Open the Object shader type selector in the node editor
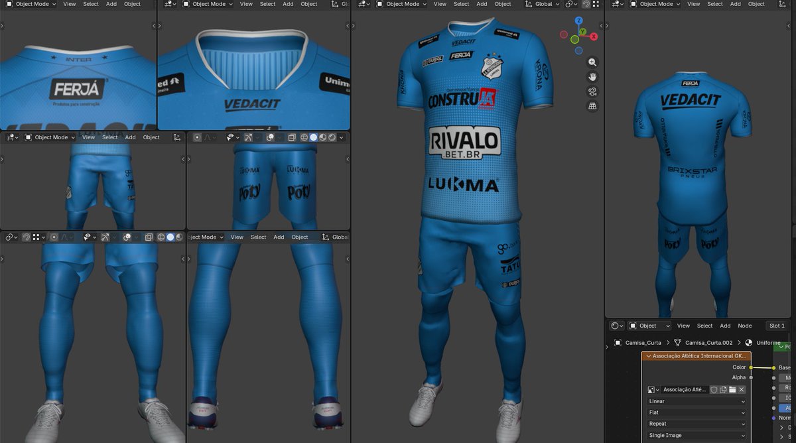The width and height of the screenshot is (796, 443). point(650,326)
